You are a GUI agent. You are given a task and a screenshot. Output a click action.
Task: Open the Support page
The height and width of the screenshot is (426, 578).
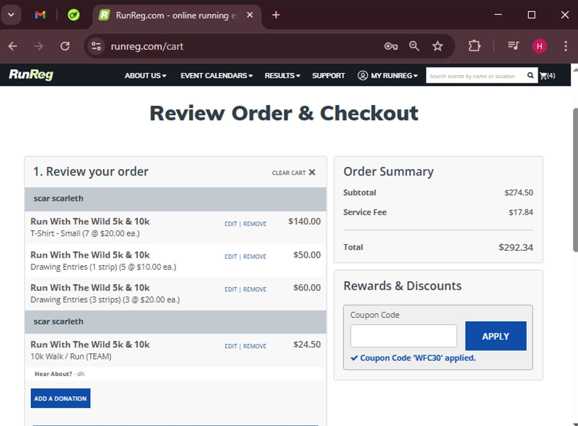328,76
